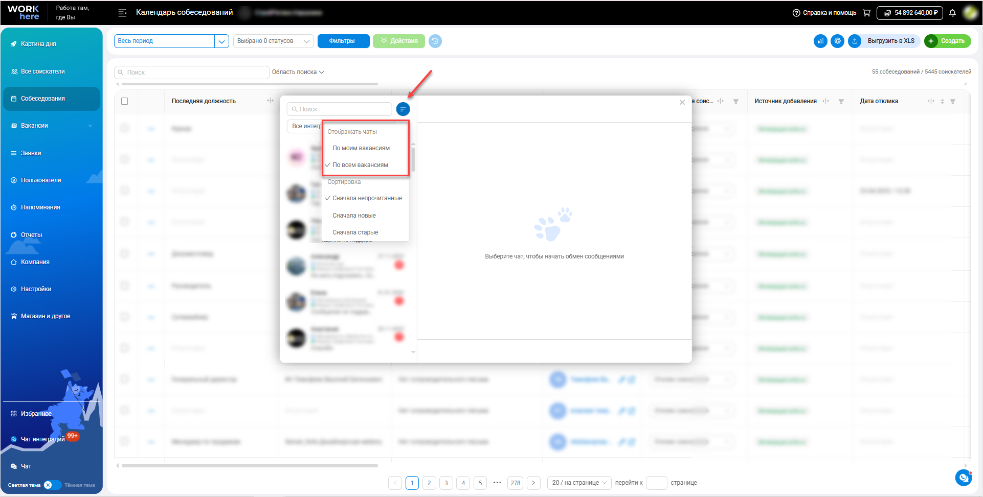
Task: Open support chat bubble icon
Action: (x=964, y=478)
